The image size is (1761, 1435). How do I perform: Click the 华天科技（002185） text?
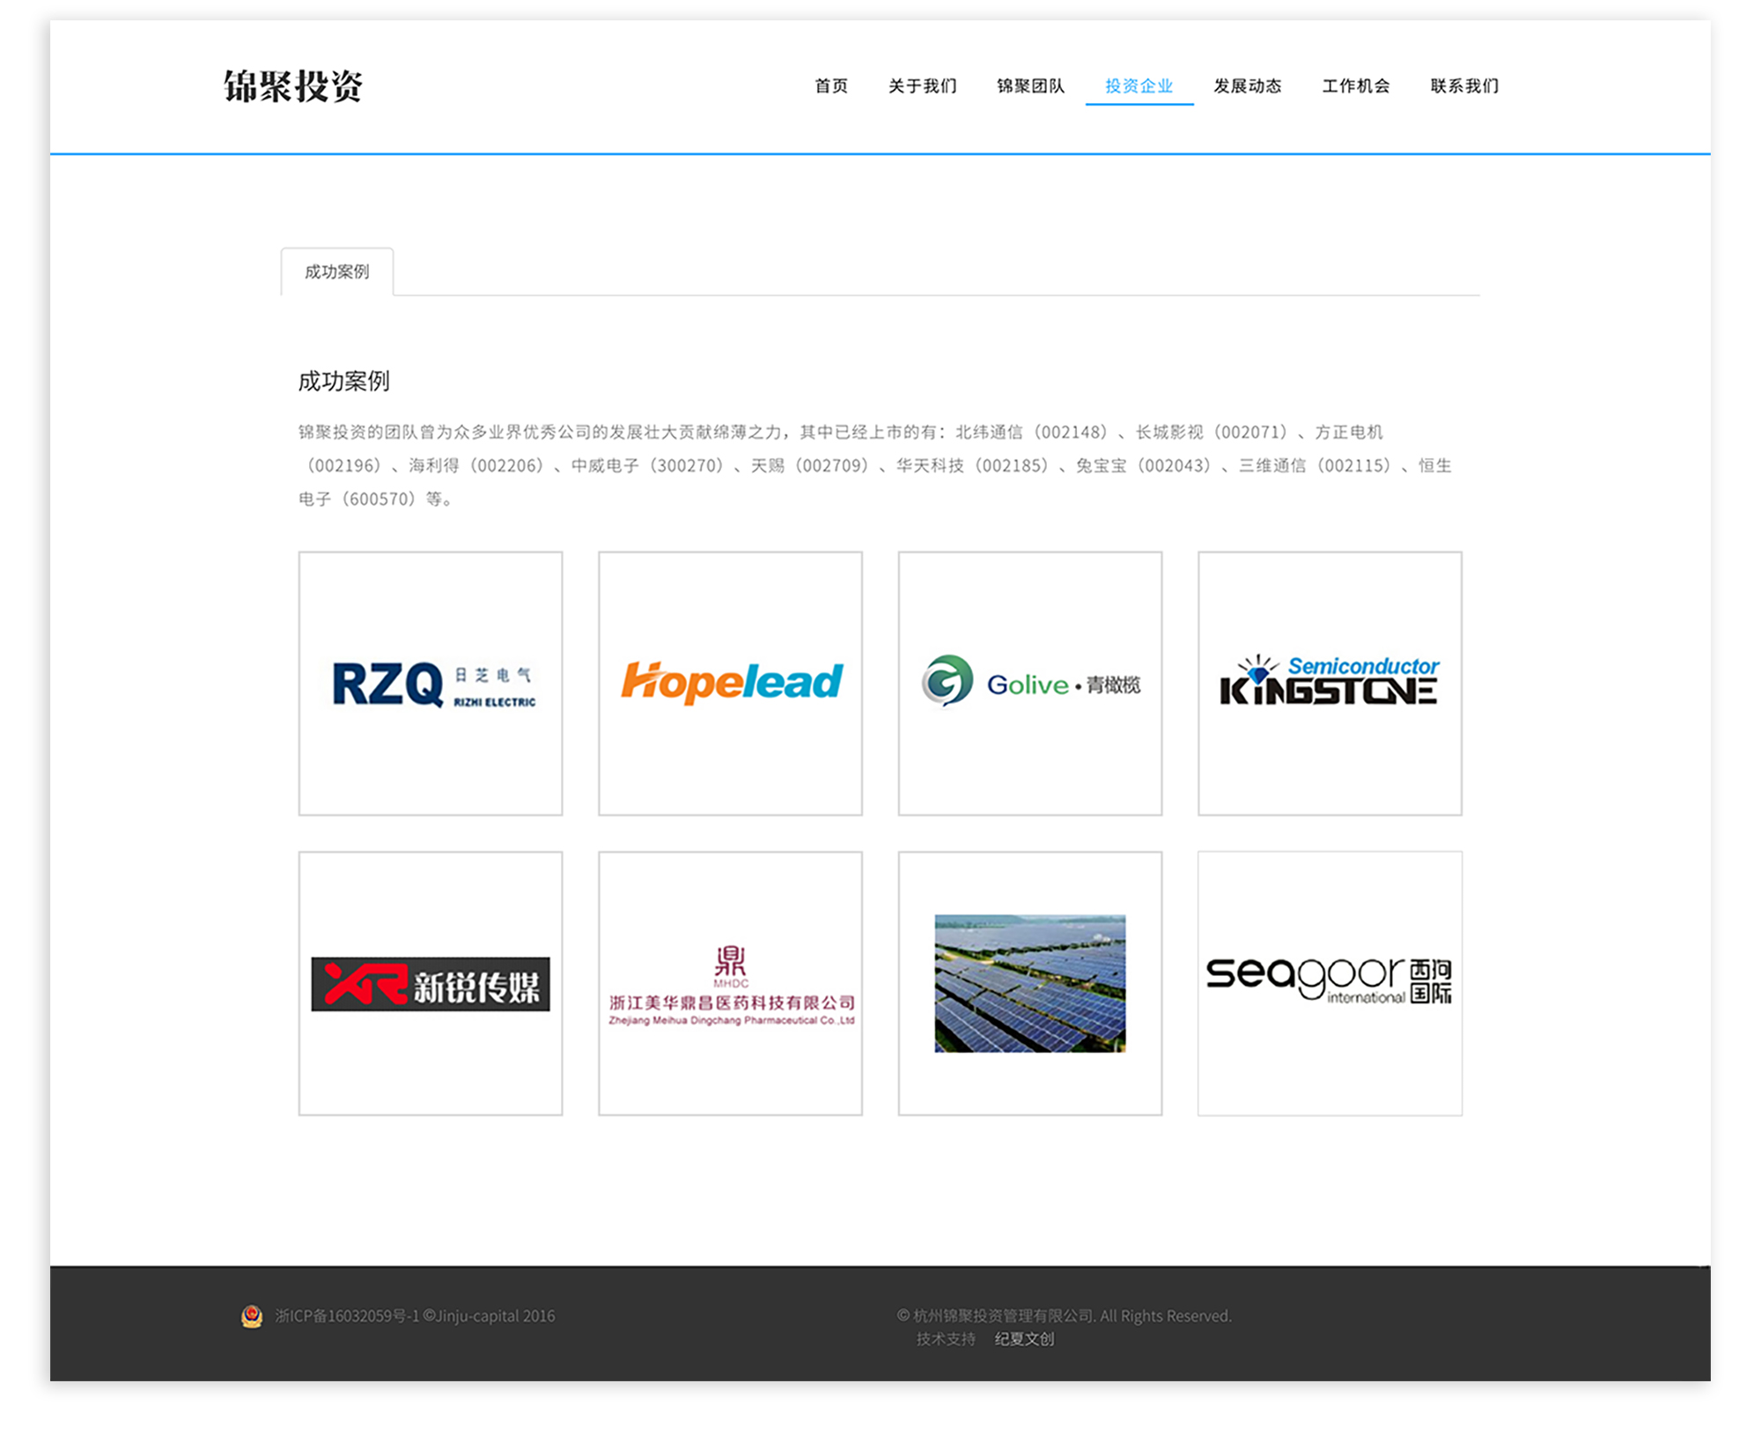click(x=974, y=465)
